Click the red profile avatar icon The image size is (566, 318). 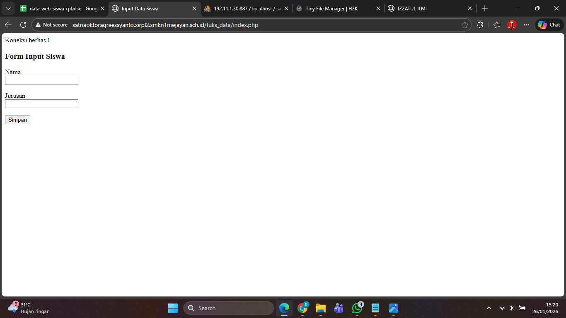pyautogui.click(x=512, y=25)
